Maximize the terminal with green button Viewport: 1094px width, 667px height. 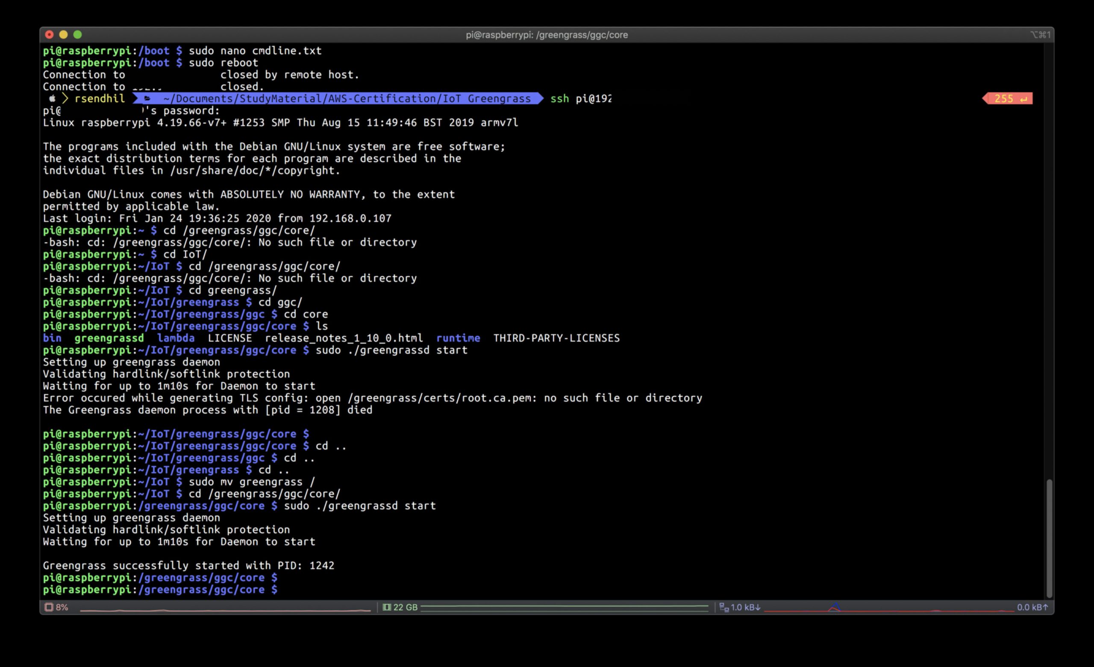[x=78, y=35]
